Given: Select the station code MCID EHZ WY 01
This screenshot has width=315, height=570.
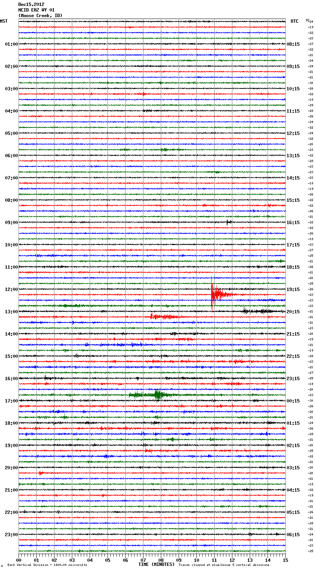Looking at the screenshot, I should click(x=36, y=10).
